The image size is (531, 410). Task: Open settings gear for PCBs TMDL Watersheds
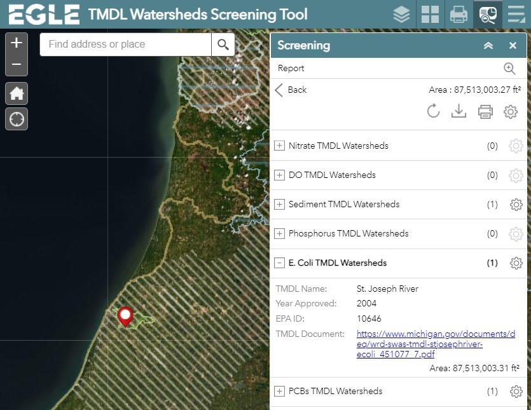click(x=516, y=391)
